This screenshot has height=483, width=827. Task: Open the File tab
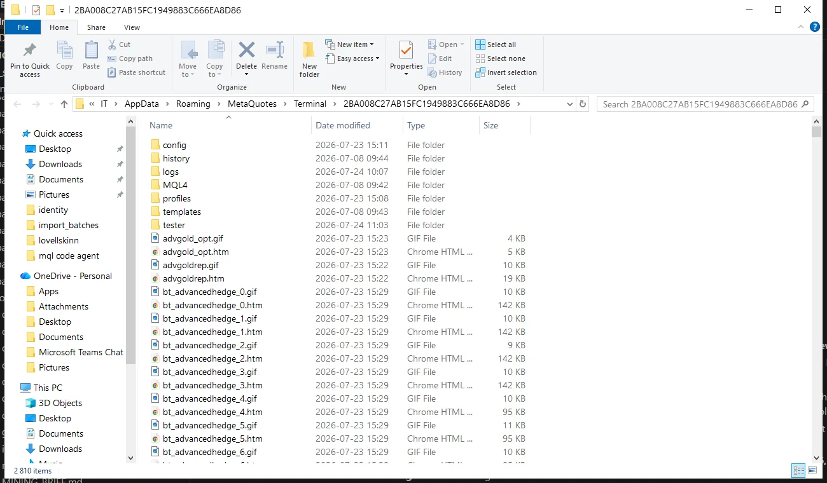pos(23,27)
